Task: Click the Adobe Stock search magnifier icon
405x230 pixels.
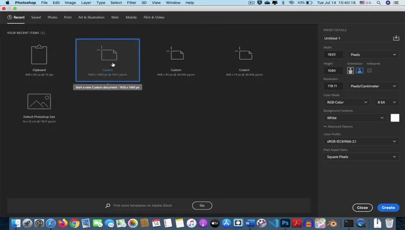Action: (108, 206)
